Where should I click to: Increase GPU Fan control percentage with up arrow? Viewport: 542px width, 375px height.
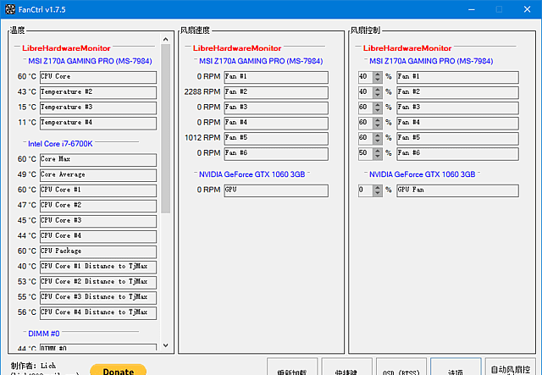pos(378,187)
